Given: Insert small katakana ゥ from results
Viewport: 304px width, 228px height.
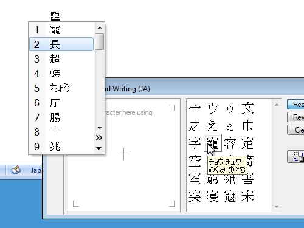Looking at the screenshot, I should click(x=230, y=109).
